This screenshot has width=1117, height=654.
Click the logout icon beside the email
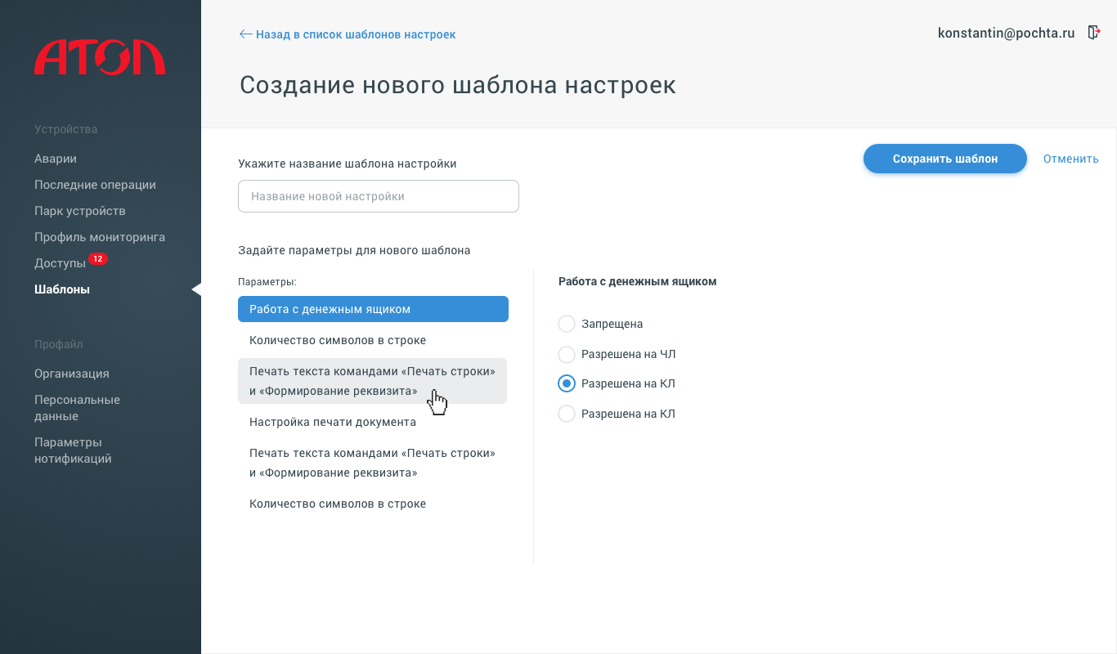[1094, 33]
